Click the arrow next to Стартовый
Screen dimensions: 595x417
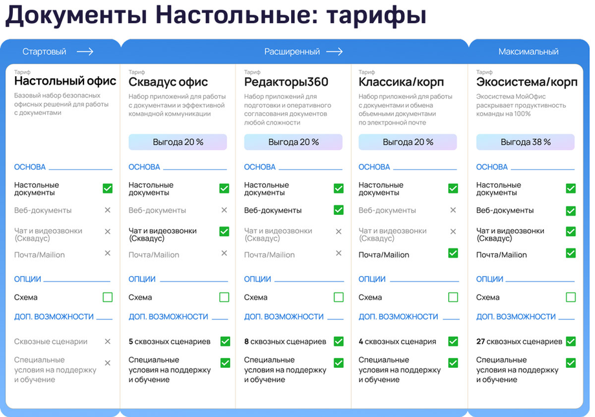[x=85, y=52]
